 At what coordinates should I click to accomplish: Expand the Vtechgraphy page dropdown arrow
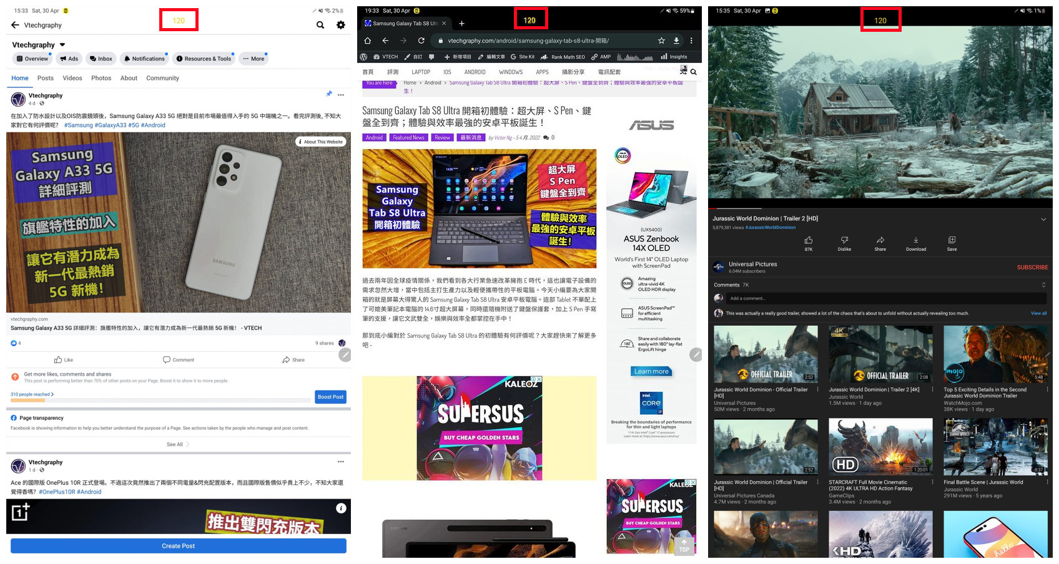tap(62, 45)
